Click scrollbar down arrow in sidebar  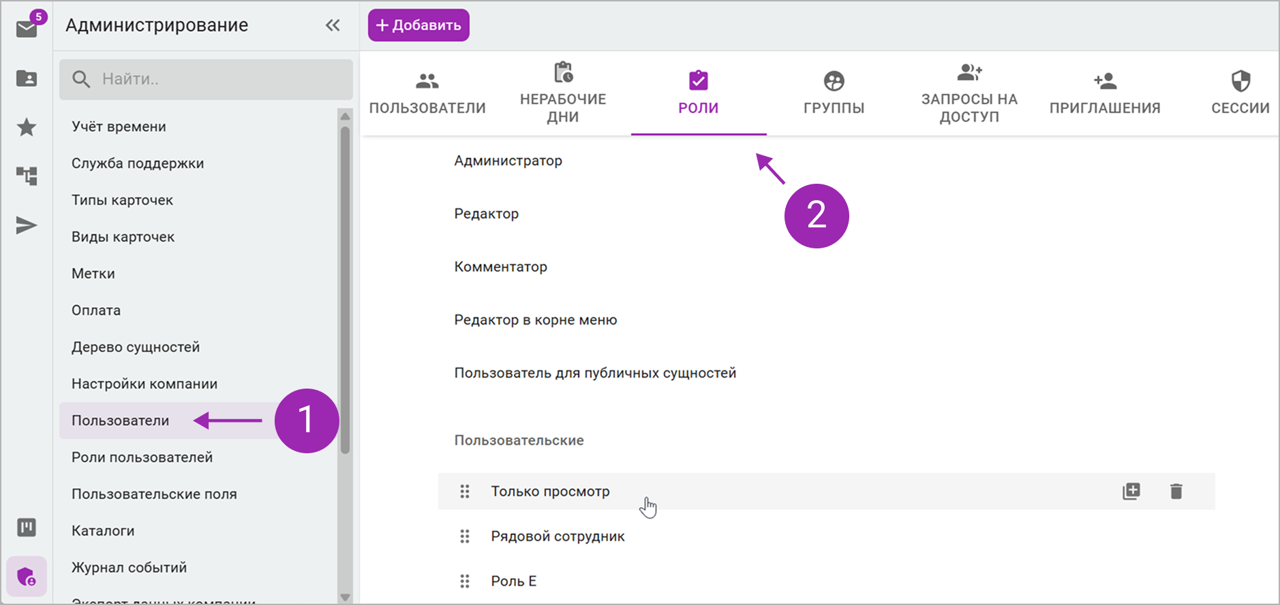click(x=345, y=597)
